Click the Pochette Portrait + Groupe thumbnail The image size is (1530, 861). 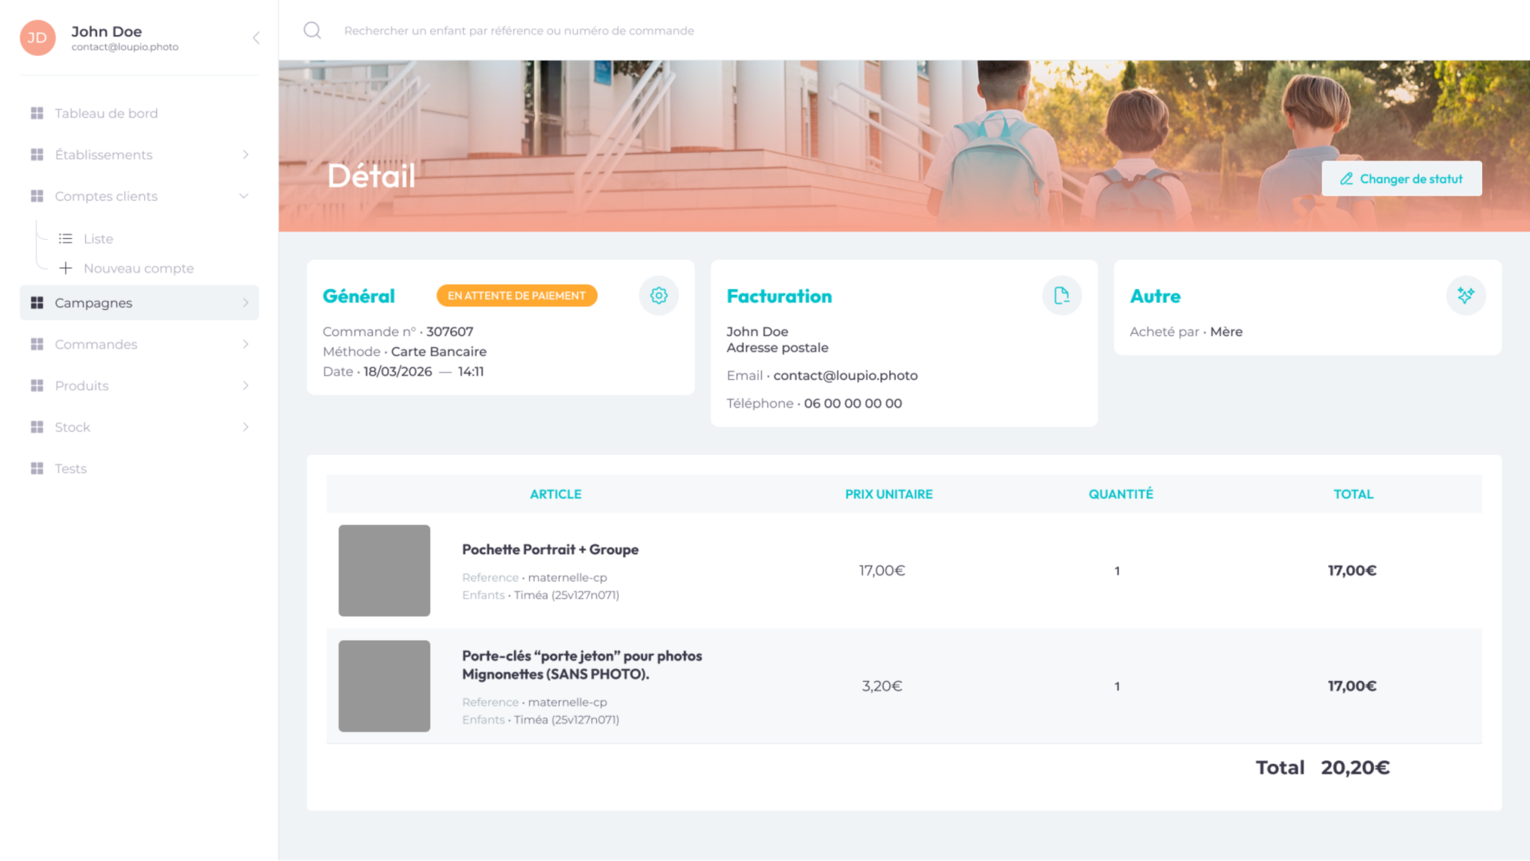(x=384, y=571)
